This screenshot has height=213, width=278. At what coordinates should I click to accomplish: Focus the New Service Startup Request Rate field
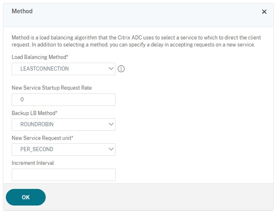64,100
